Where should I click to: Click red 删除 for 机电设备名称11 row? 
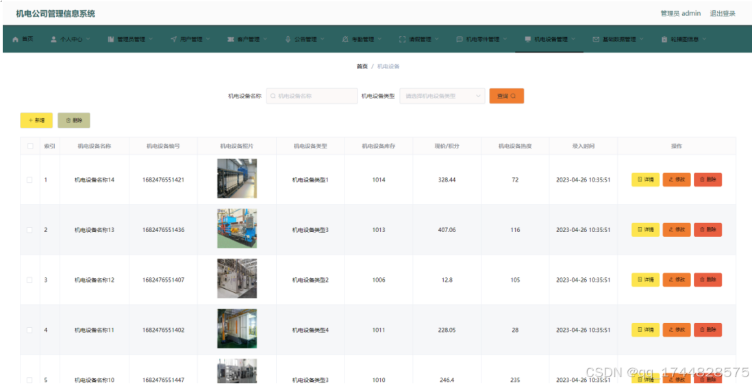tap(708, 330)
